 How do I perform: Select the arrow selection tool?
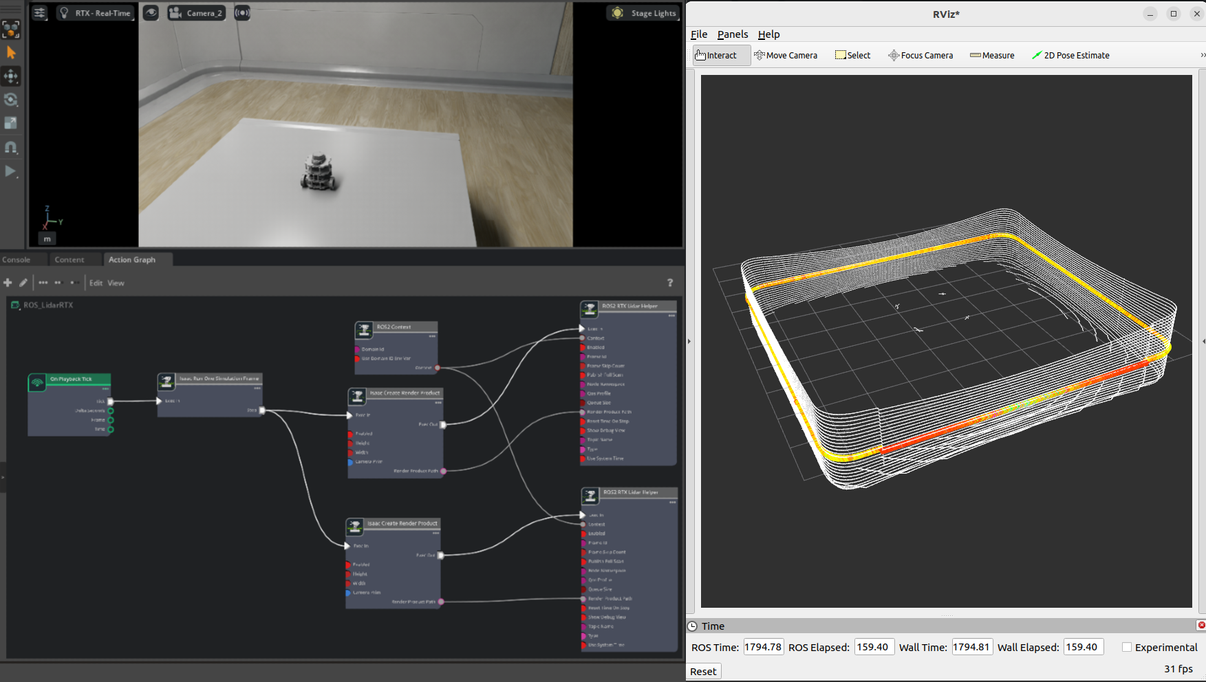click(x=11, y=53)
